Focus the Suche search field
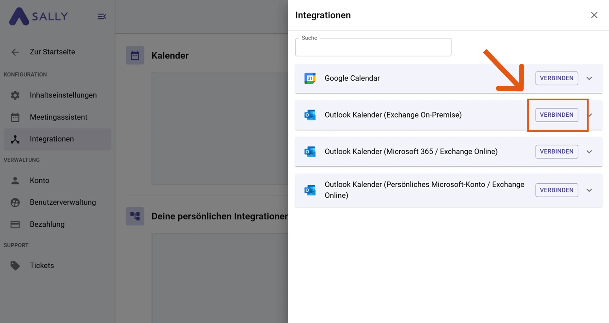Image resolution: width=609 pixels, height=323 pixels. [x=373, y=47]
